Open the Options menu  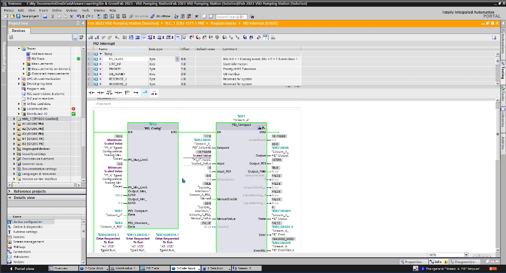coord(71,10)
